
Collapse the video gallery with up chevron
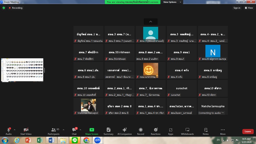150,22
